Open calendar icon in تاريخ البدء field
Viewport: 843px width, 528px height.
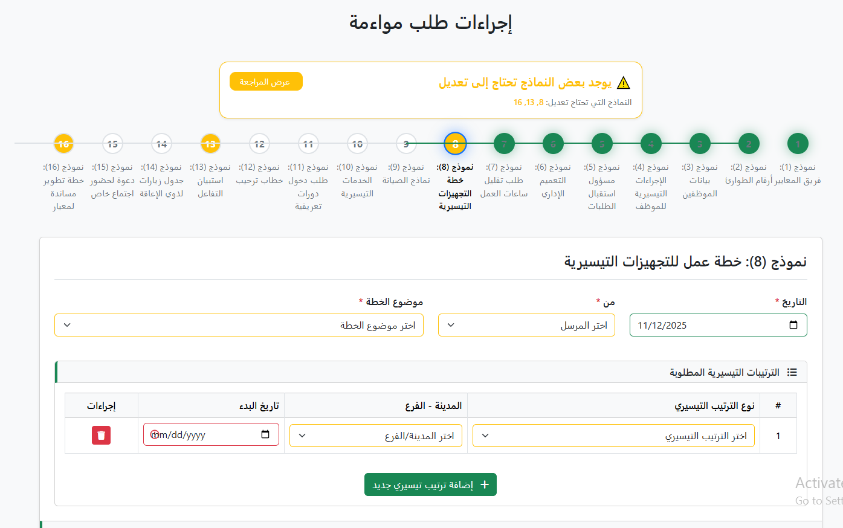tap(265, 434)
